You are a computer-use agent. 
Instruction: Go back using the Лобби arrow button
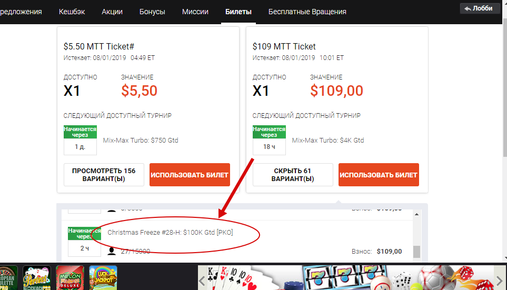(478, 8)
